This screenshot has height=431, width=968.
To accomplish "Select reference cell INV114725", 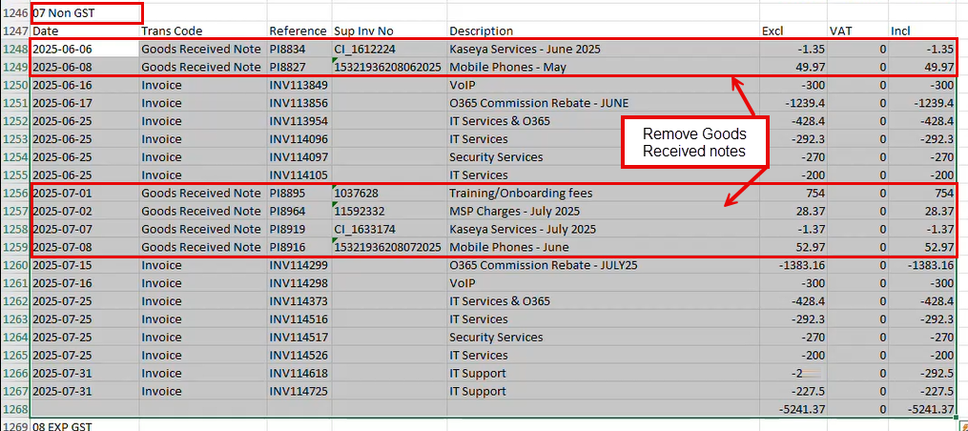I will click(x=298, y=391).
